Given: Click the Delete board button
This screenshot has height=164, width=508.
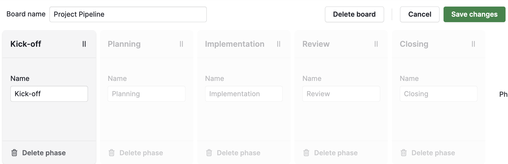Looking at the screenshot, I should click(354, 14).
